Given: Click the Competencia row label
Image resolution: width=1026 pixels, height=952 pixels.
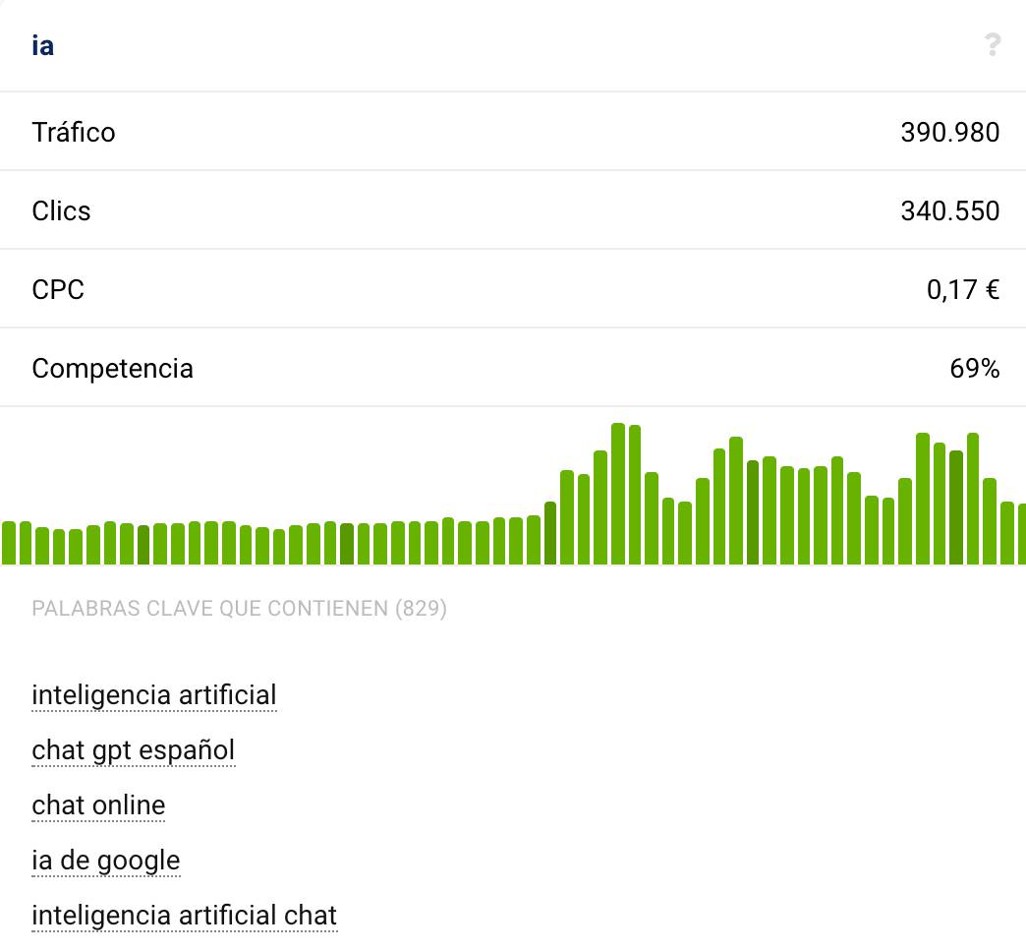Looking at the screenshot, I should point(112,368).
